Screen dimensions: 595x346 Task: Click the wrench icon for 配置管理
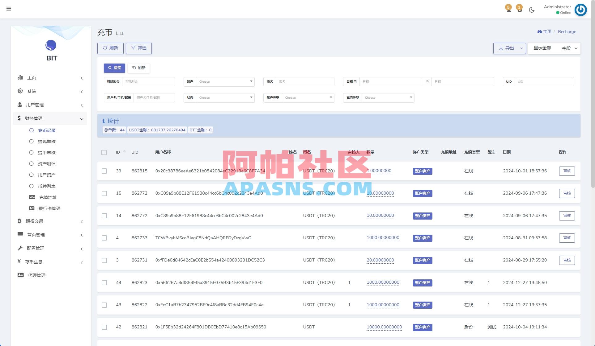tap(19, 248)
